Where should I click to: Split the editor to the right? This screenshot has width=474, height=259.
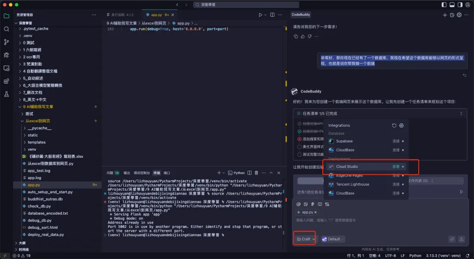(x=273, y=15)
